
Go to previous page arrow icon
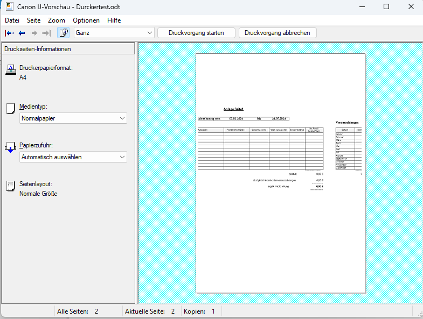point(22,33)
